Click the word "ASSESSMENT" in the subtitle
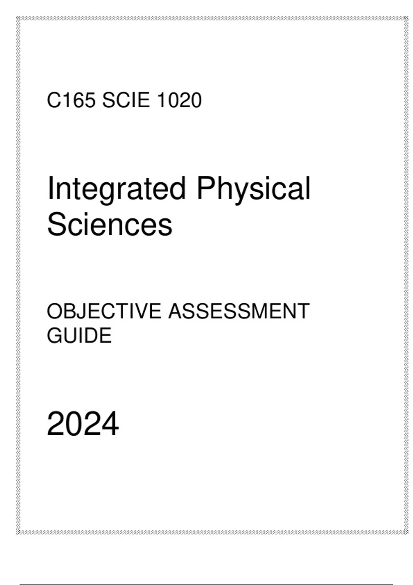The image size is (413, 585). point(239,311)
